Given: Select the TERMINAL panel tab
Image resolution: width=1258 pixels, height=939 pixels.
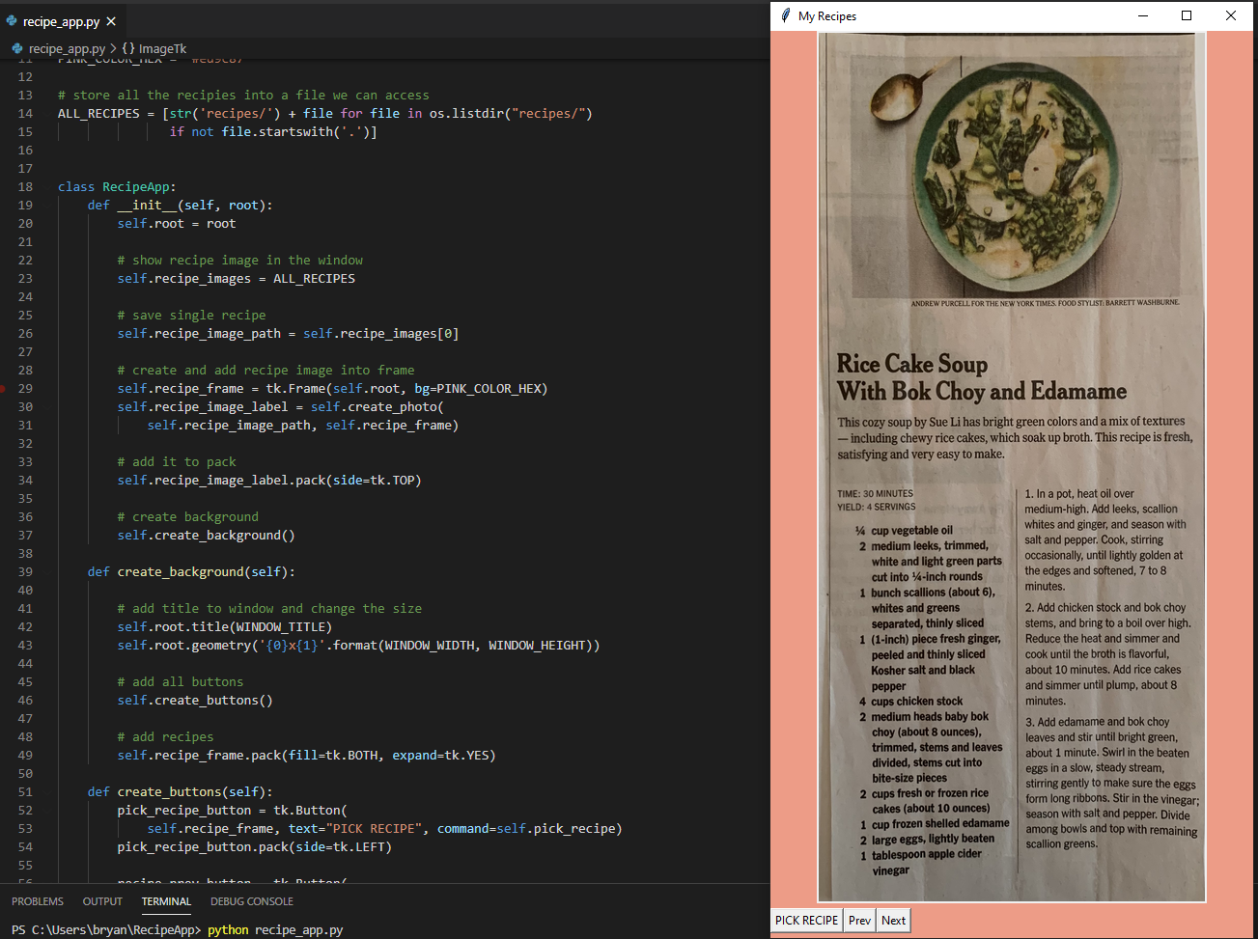Looking at the screenshot, I should point(166,901).
